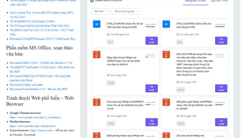Click the Tiki logo on the 8% coupon
This screenshot has width=246, height=138.
pyautogui.click(x=97, y=24)
